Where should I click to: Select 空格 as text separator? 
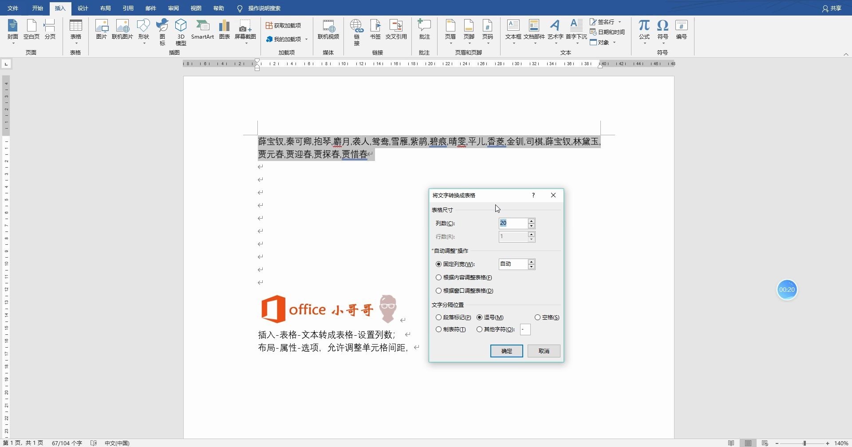pos(538,317)
